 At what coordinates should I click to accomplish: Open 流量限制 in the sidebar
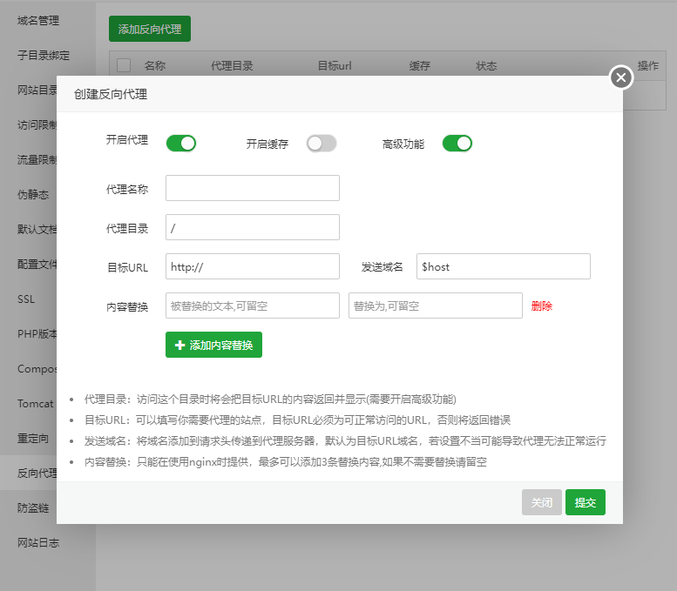37,160
